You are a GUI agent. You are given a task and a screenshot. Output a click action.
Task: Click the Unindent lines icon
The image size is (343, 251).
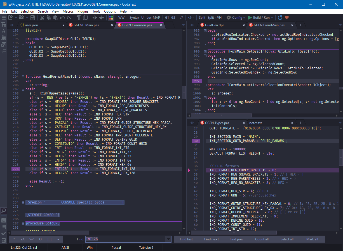point(102,18)
